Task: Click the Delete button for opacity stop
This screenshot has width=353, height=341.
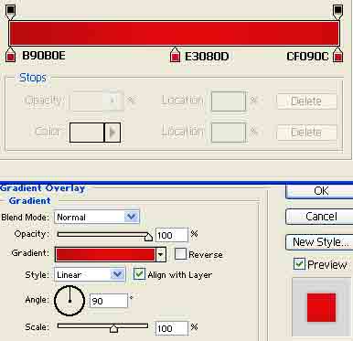Action: click(306, 101)
